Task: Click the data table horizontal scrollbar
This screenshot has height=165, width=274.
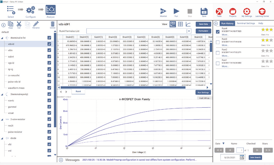Action: [122, 87]
